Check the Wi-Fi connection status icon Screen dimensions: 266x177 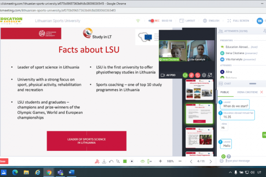tap(138, 21)
